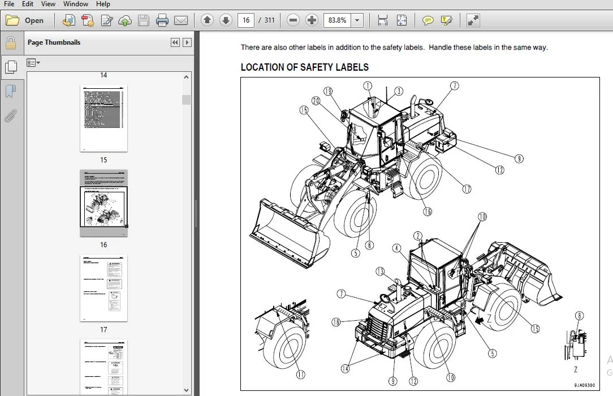Click the edit/sign document icon
Viewport: 613px width, 396px height.
tap(106, 20)
